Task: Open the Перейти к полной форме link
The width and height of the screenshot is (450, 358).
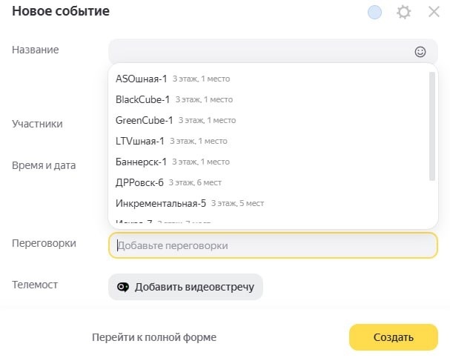Action: click(154, 337)
